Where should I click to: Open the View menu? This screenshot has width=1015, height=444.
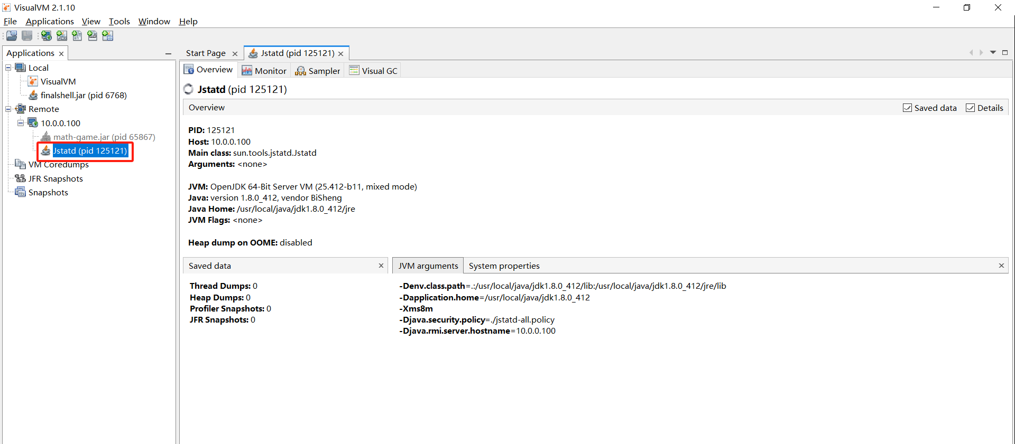click(x=91, y=21)
